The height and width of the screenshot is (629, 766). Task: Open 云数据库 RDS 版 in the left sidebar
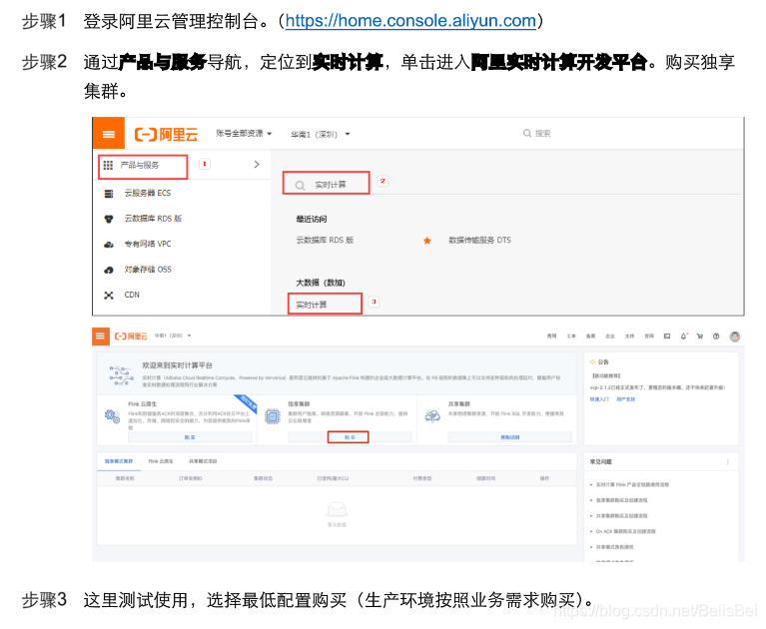click(x=153, y=219)
